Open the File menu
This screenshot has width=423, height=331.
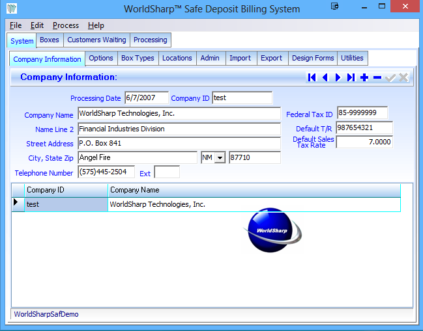coord(16,25)
